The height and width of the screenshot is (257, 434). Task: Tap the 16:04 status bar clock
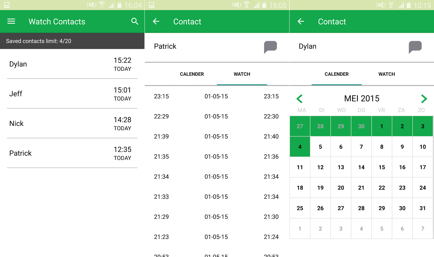tap(133, 5)
